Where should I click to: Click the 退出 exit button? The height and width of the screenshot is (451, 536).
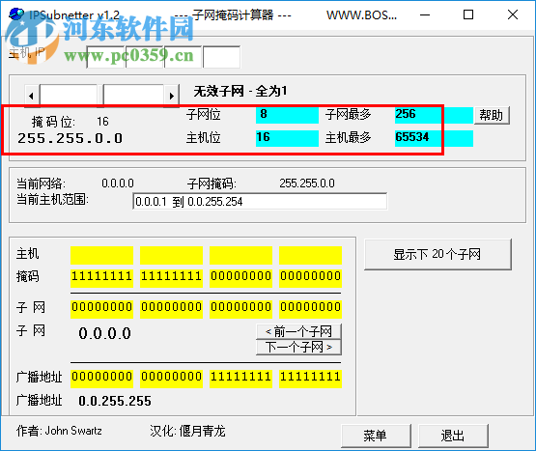453,436
